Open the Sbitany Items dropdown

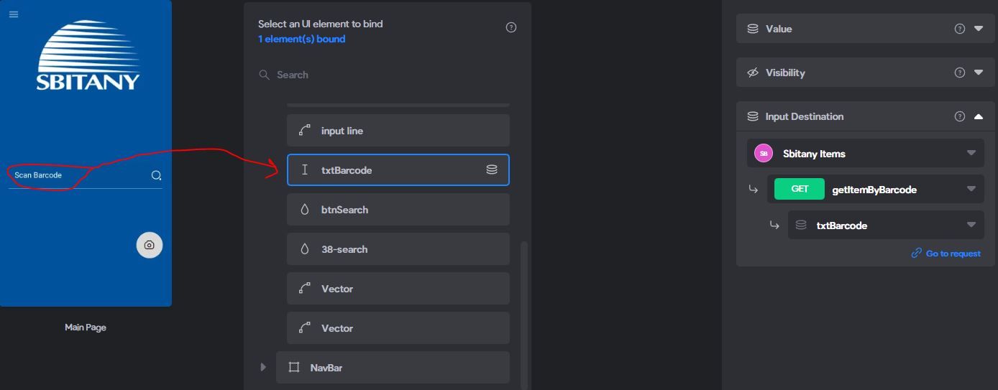coord(866,153)
